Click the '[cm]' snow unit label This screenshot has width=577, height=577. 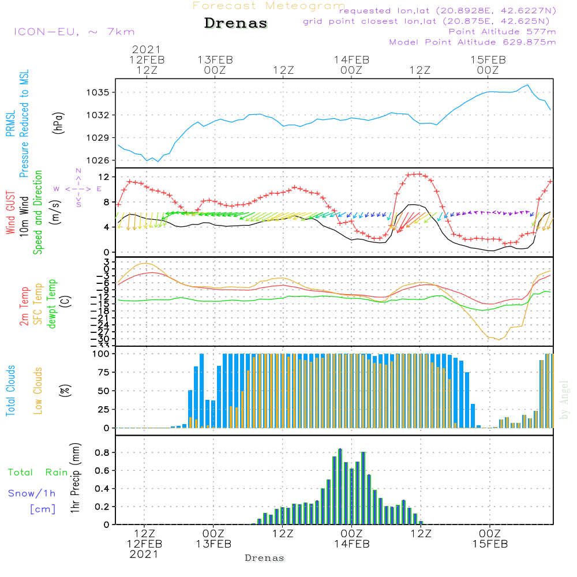pyautogui.click(x=43, y=509)
